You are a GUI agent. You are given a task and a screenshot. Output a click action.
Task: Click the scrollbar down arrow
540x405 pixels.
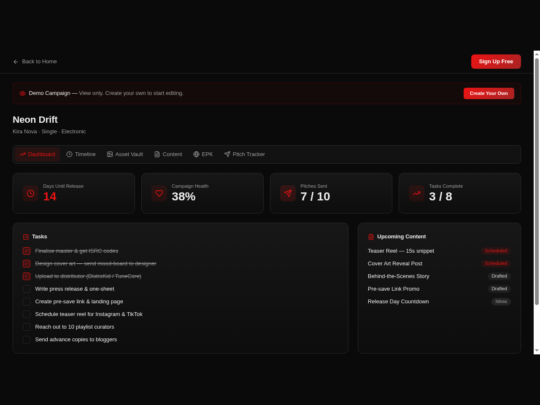pyautogui.click(x=537, y=351)
